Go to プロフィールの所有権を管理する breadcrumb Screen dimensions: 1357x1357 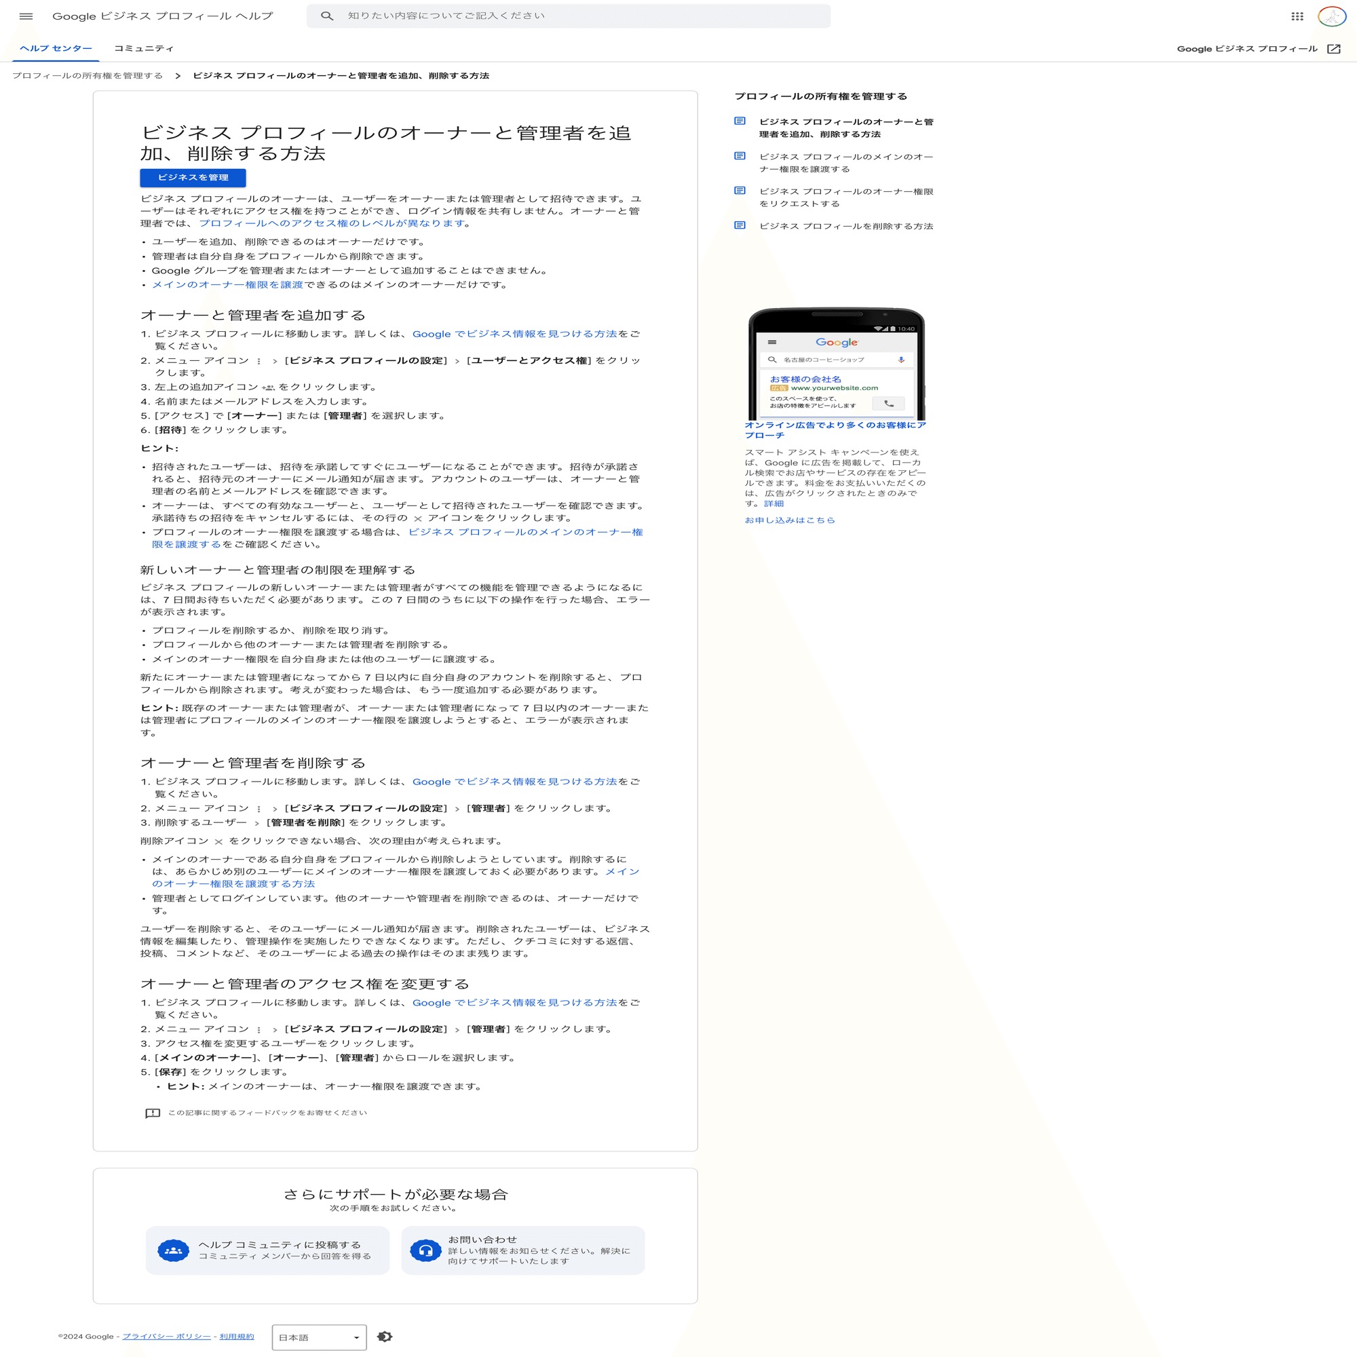(x=87, y=76)
